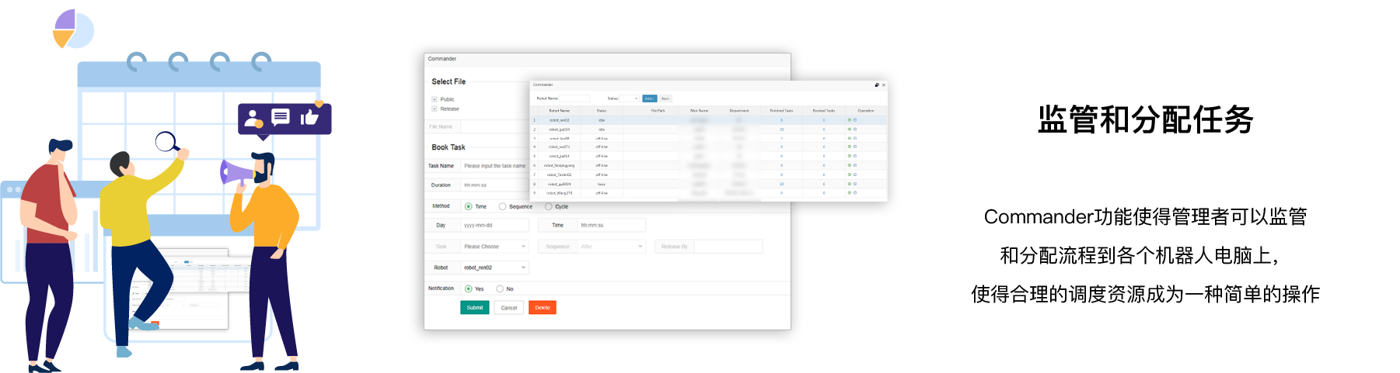
Task: Close the Commander robot list popup
Action: [883, 85]
